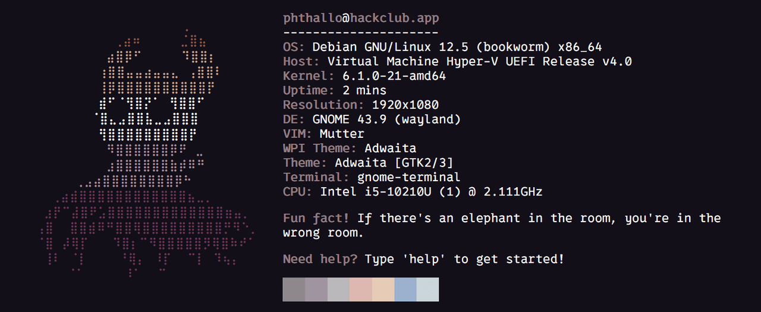Select the CPU Intel i5-10210U line

click(413, 191)
